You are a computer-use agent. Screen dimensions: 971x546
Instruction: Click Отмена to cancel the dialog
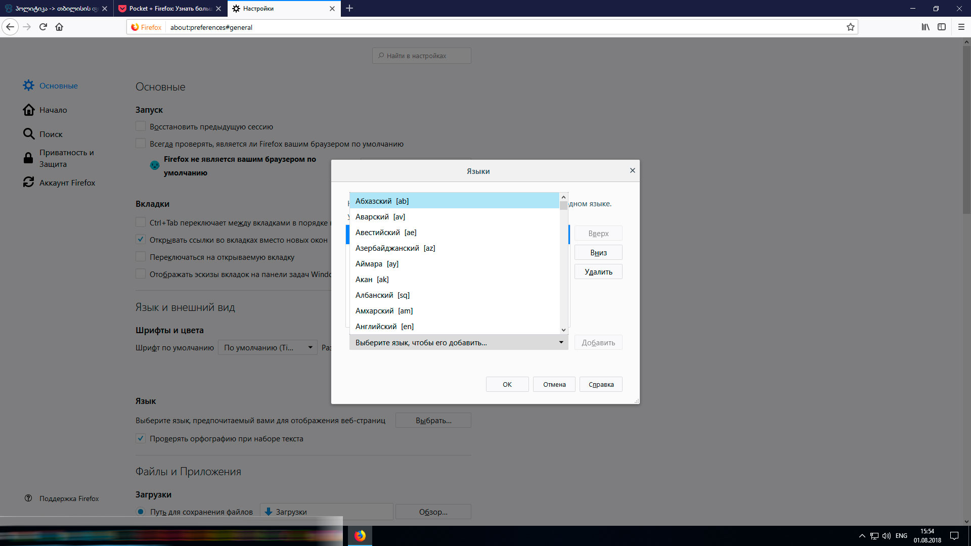point(554,384)
